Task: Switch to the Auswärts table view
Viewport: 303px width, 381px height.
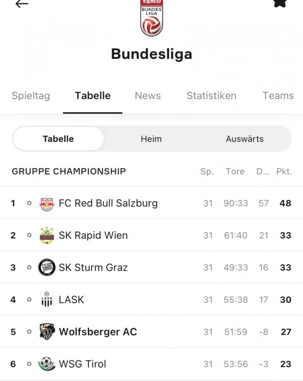Action: (x=245, y=139)
